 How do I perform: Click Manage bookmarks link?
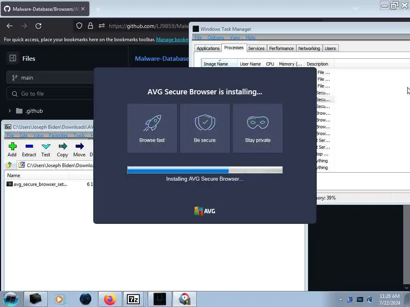click(x=172, y=40)
